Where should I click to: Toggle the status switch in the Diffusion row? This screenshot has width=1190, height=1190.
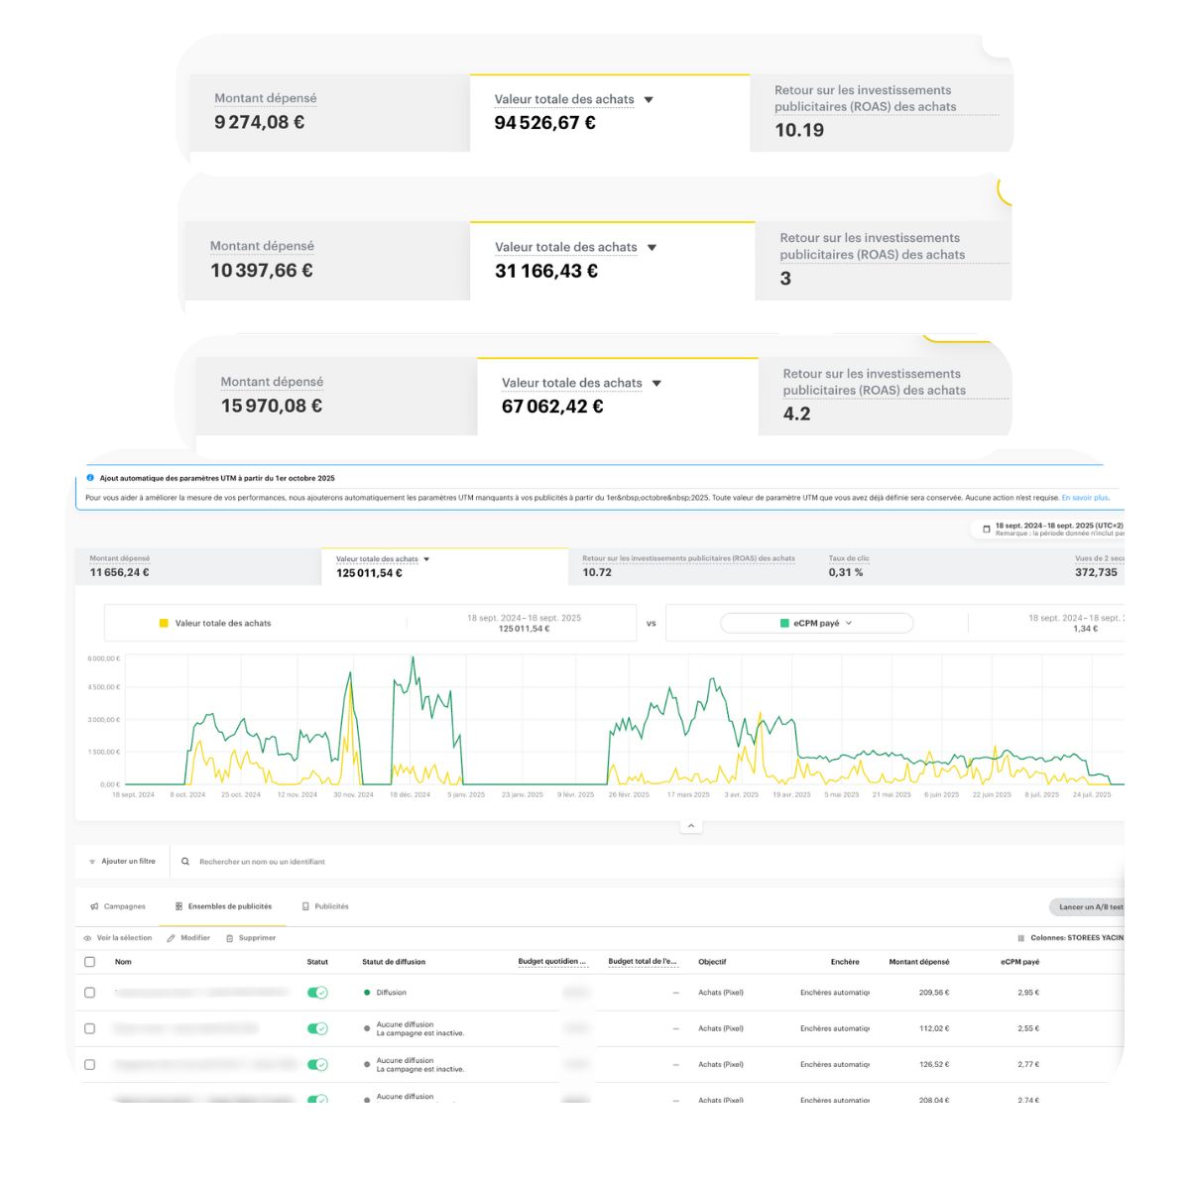(317, 993)
